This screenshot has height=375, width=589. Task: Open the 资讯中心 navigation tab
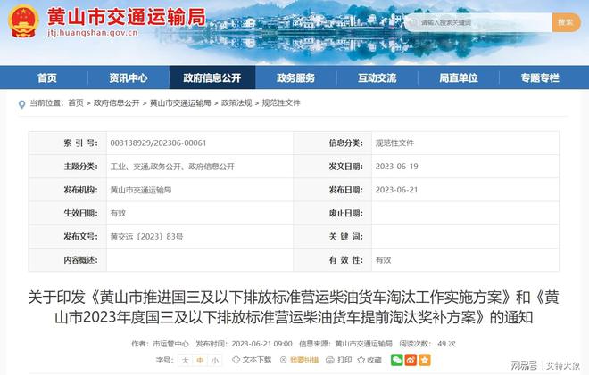pyautogui.click(x=129, y=77)
